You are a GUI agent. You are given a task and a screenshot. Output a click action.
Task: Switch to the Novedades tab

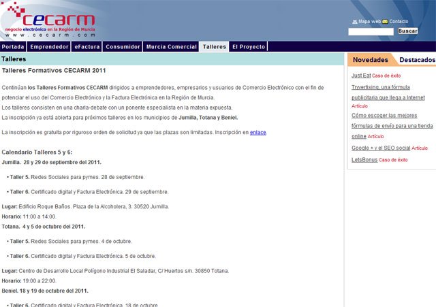tap(370, 61)
